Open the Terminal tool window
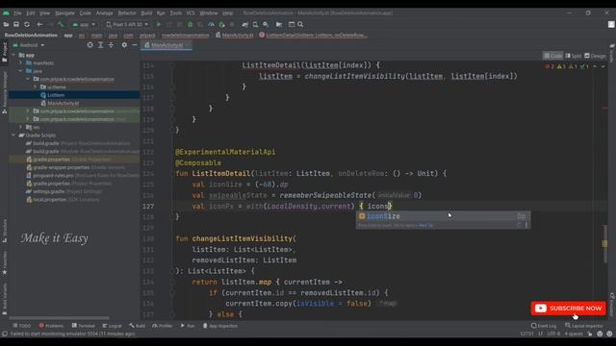This screenshot has width=616, height=346. pyautogui.click(x=84, y=326)
